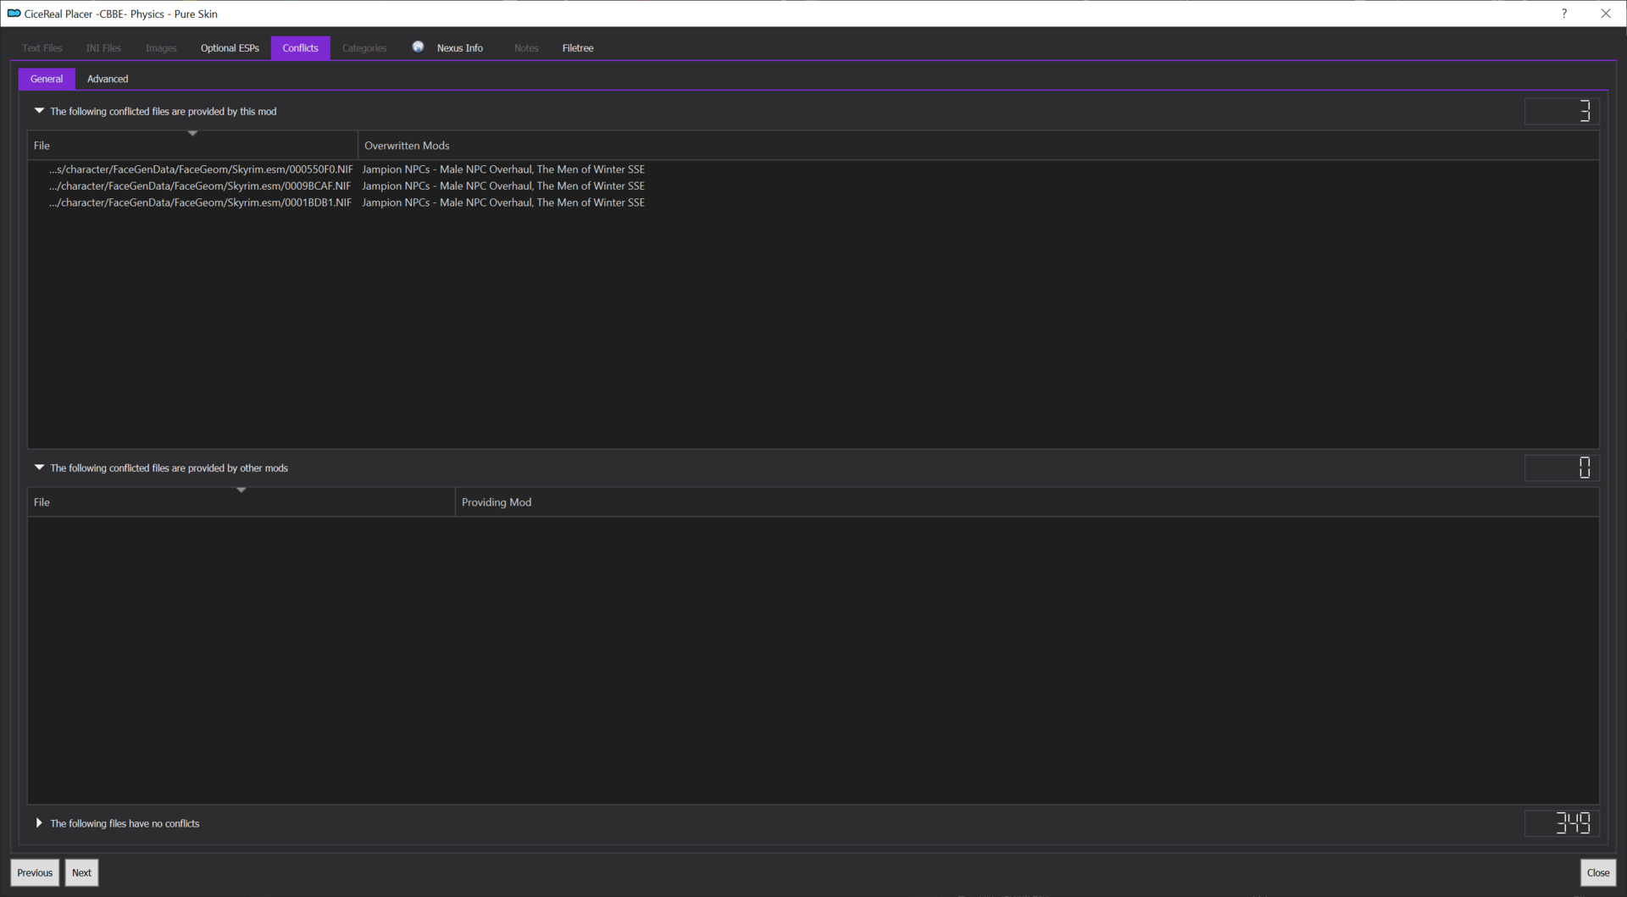Go to the Next mod

[x=81, y=872]
